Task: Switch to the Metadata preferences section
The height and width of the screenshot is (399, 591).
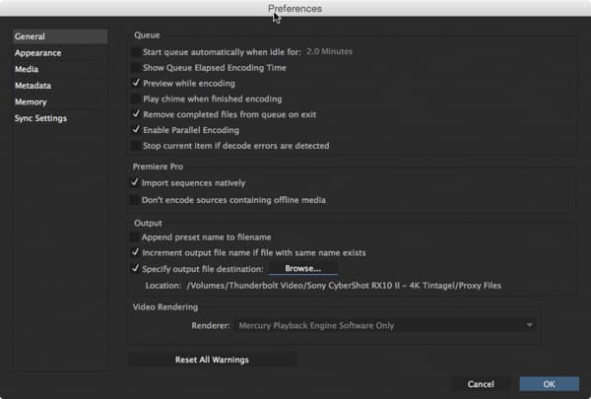Action: [33, 86]
